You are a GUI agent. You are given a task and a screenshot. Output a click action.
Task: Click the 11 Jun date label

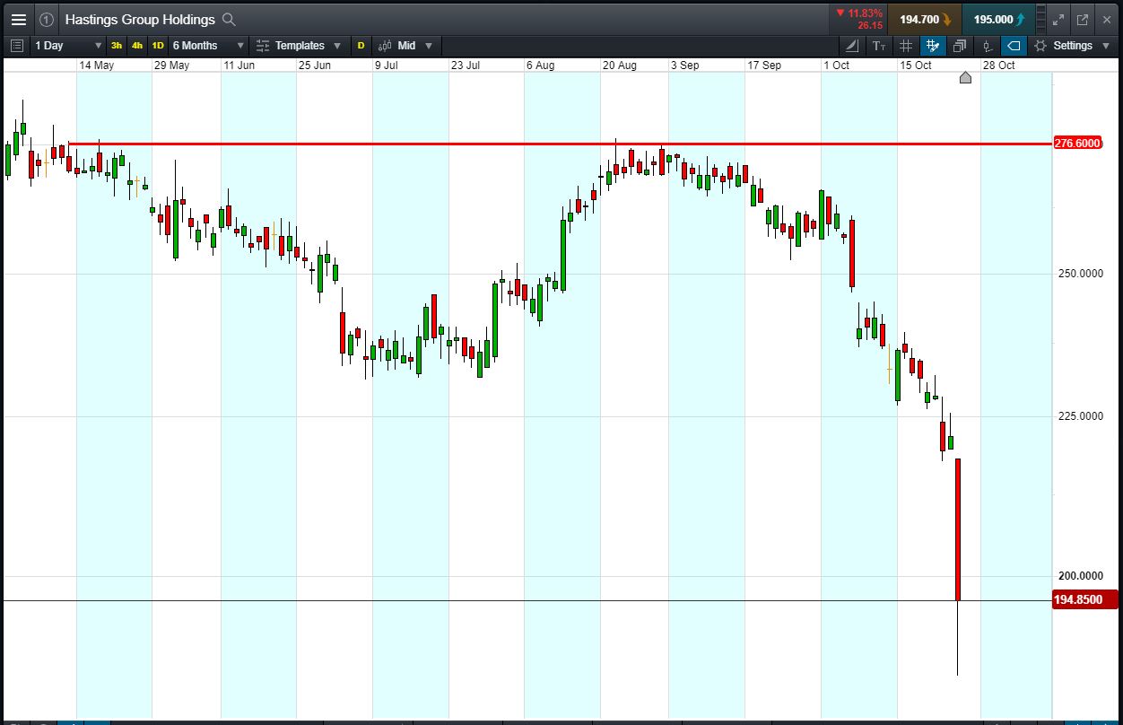coord(239,66)
